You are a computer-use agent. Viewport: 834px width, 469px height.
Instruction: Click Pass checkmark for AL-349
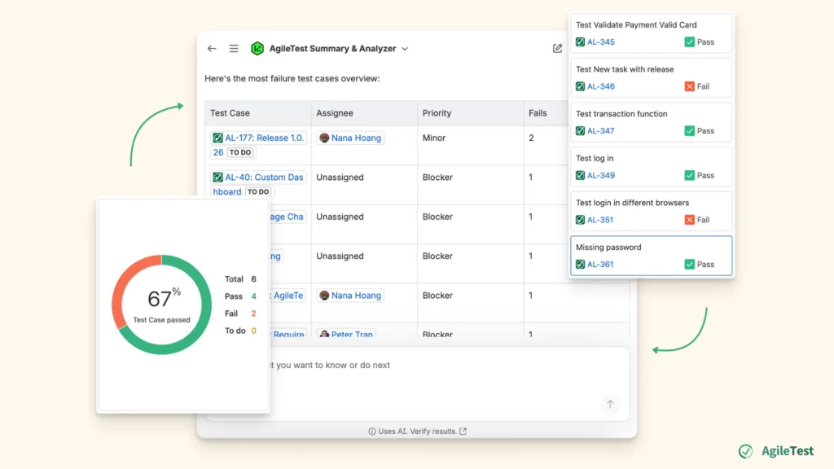click(689, 176)
